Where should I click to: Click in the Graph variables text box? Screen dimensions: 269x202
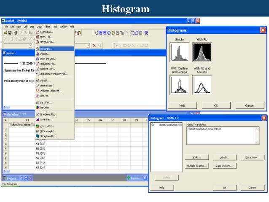222,136
